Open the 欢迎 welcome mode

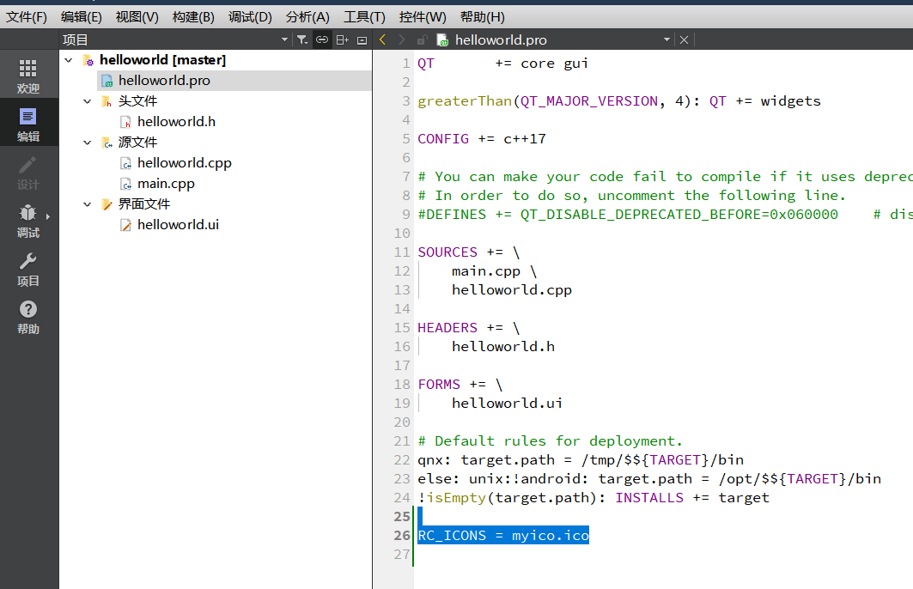coord(28,76)
